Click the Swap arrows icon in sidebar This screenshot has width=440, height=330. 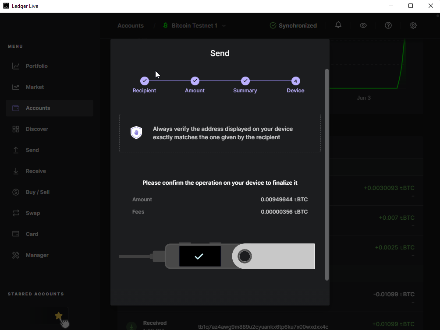[x=16, y=213]
